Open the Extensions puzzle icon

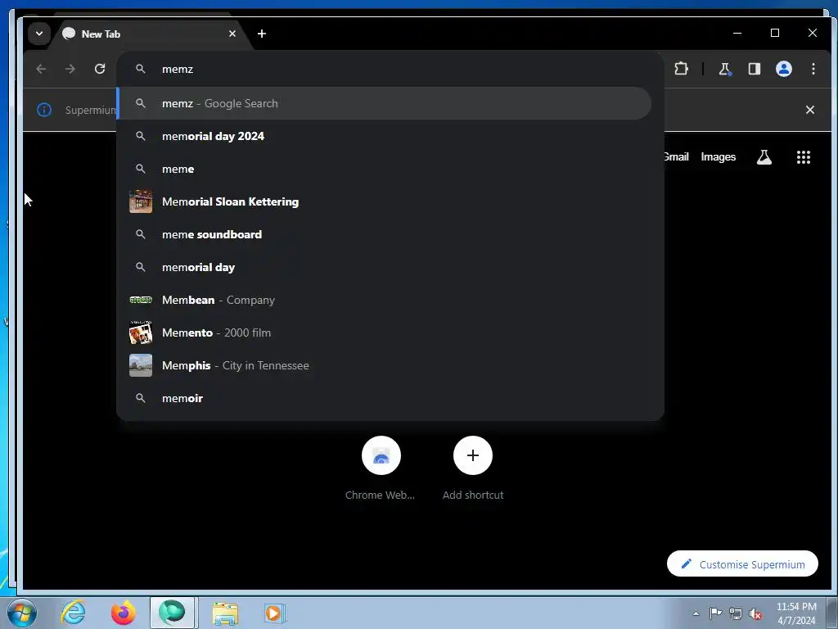[681, 69]
